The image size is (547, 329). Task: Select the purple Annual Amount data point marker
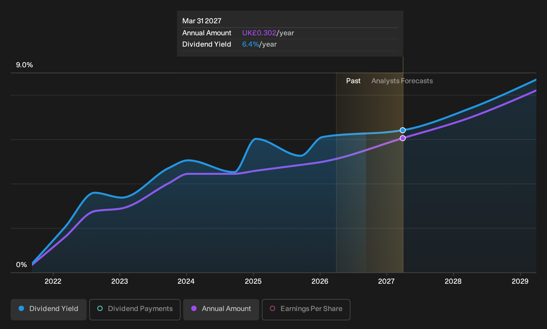point(403,138)
